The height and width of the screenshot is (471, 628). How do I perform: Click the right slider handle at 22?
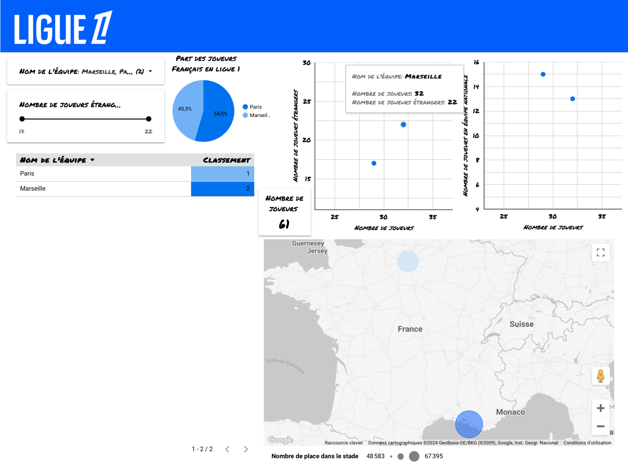point(149,119)
